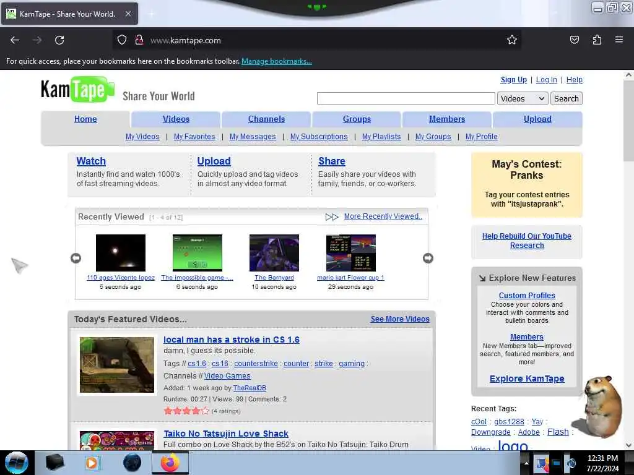The height and width of the screenshot is (475, 634).
Task: Open Taiko No Tatsujin Love Shack link
Action: (226, 434)
